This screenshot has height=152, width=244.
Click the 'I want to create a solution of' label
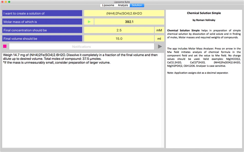[x=42, y=13]
